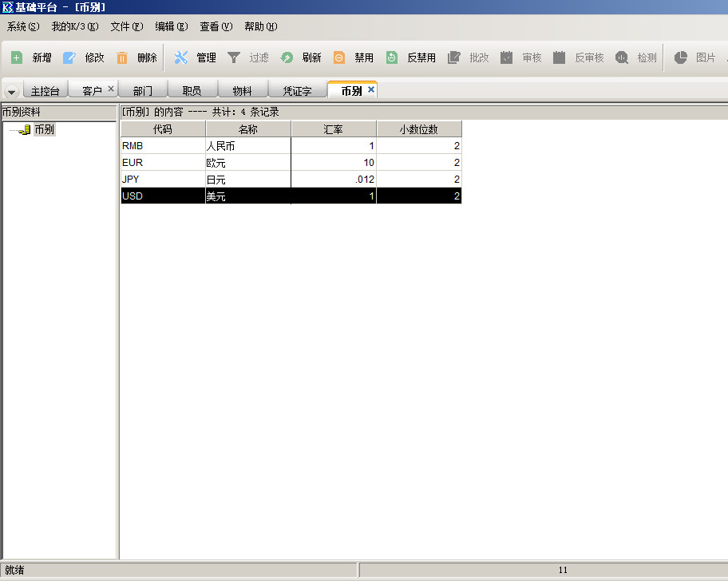Click the 代码 column header

(x=163, y=129)
